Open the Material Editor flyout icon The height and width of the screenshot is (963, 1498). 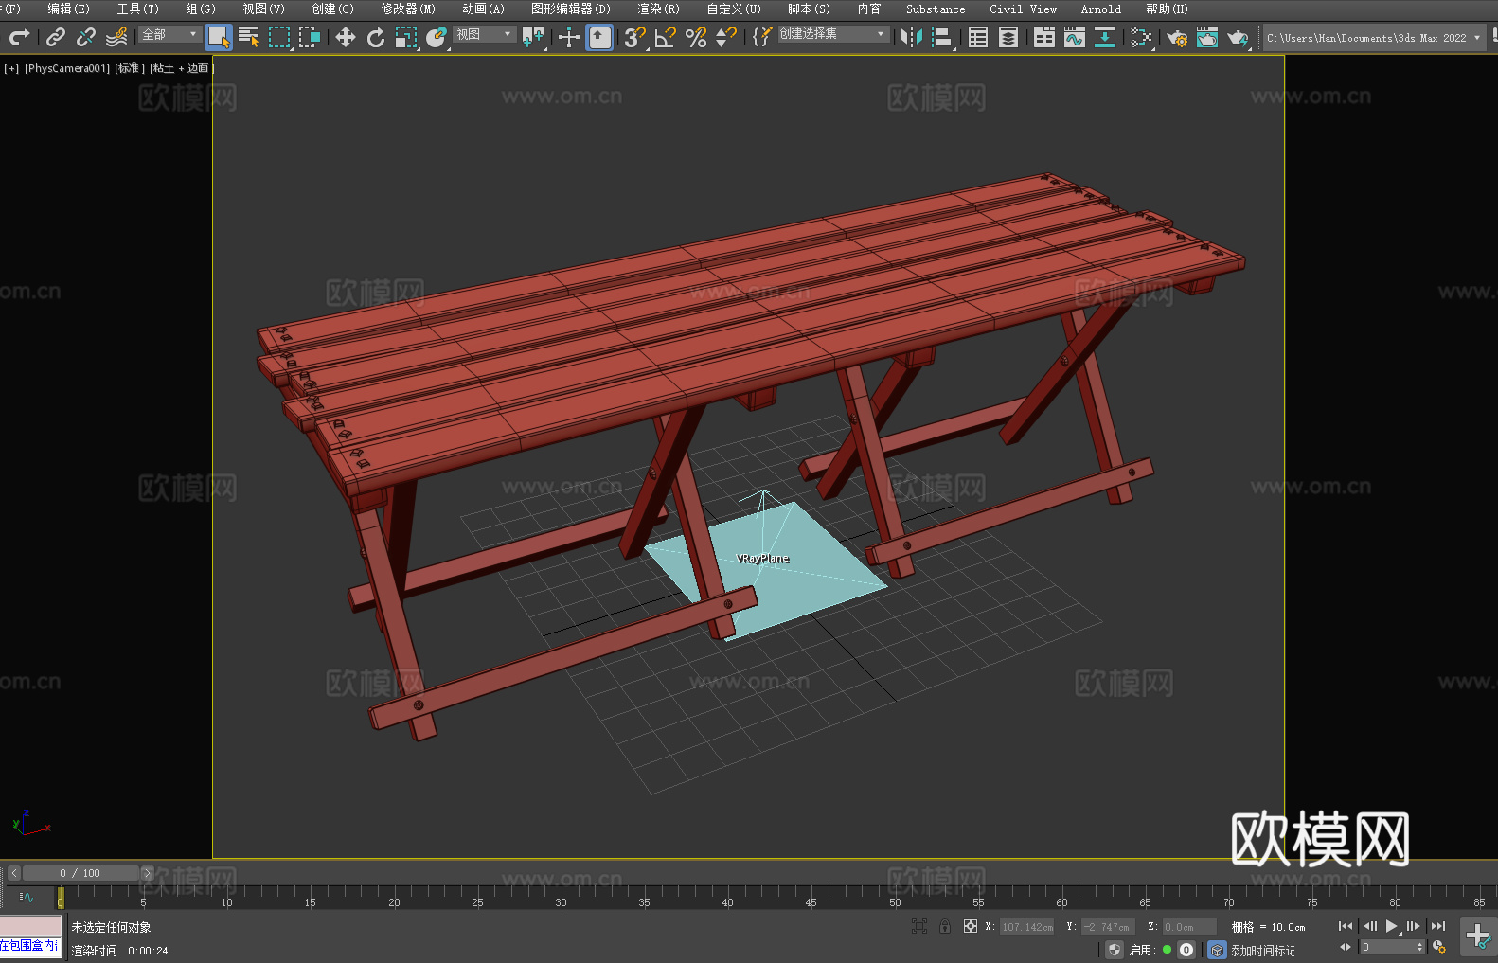(x=1141, y=37)
